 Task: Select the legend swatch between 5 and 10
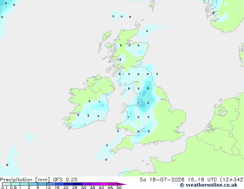click(42, 184)
